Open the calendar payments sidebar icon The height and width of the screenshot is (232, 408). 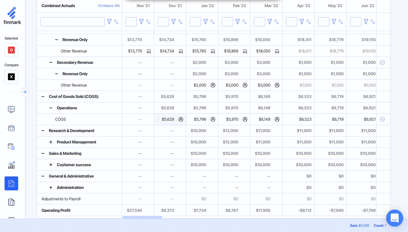pos(11,146)
